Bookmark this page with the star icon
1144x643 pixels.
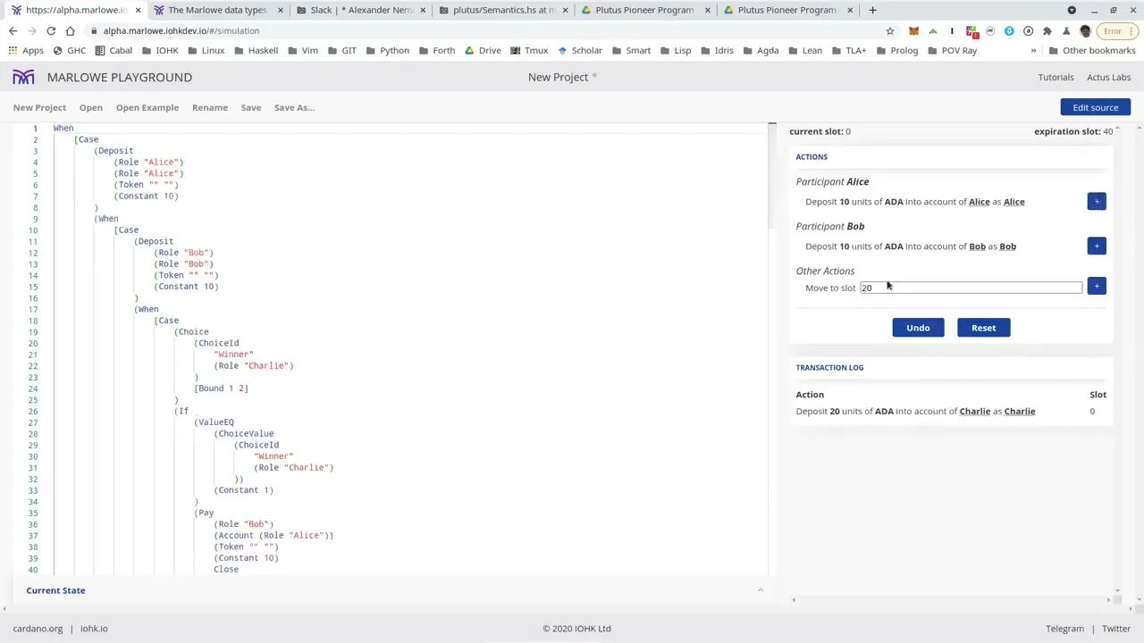pos(889,31)
